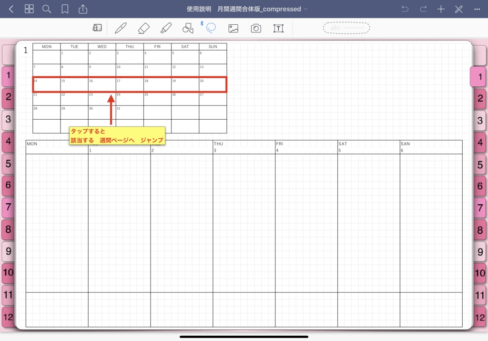This screenshot has width=488, height=341.
Task: Open the camera tool
Action: point(256,28)
